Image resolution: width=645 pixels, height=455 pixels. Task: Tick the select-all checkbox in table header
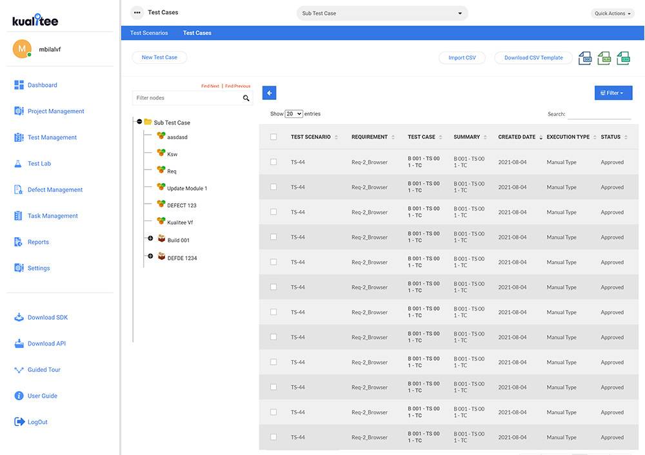coord(273,137)
